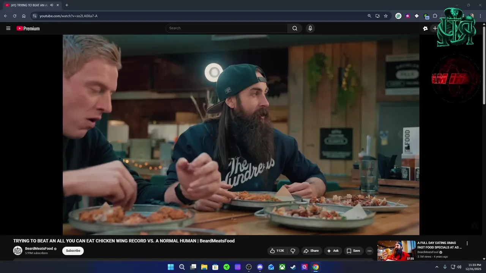486x273 pixels.
Task: Click the video player to pause
Action: [x=241, y=135]
